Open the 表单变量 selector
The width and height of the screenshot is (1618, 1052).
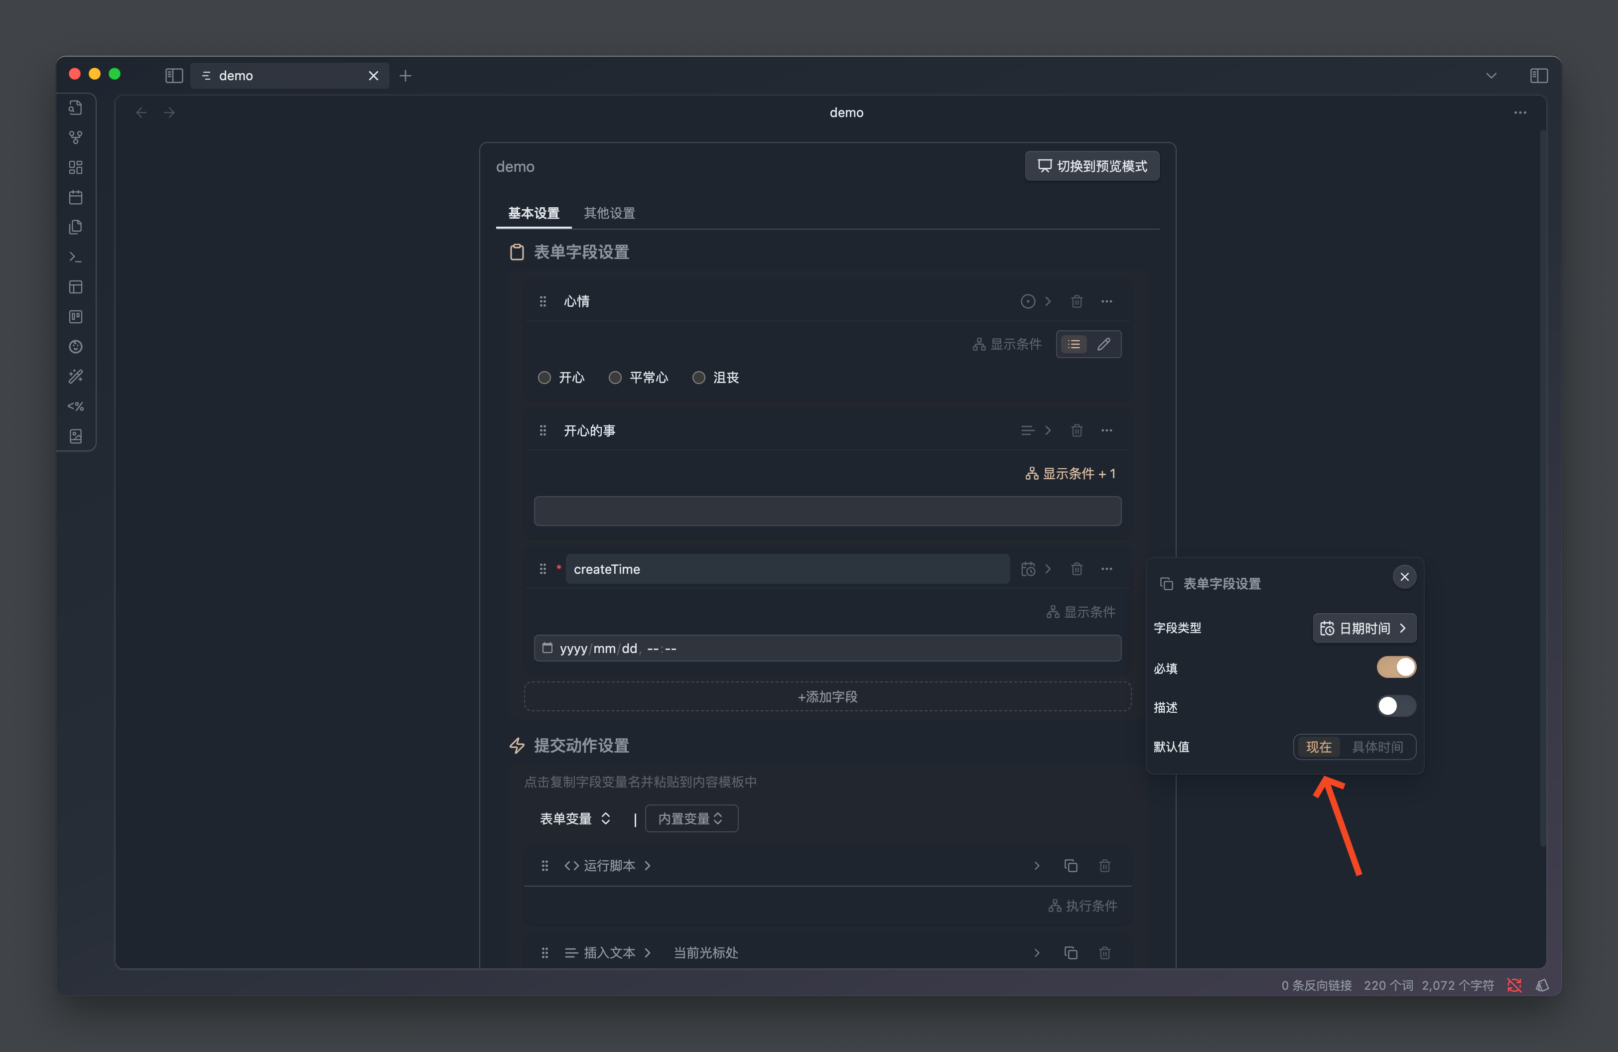pos(574,819)
